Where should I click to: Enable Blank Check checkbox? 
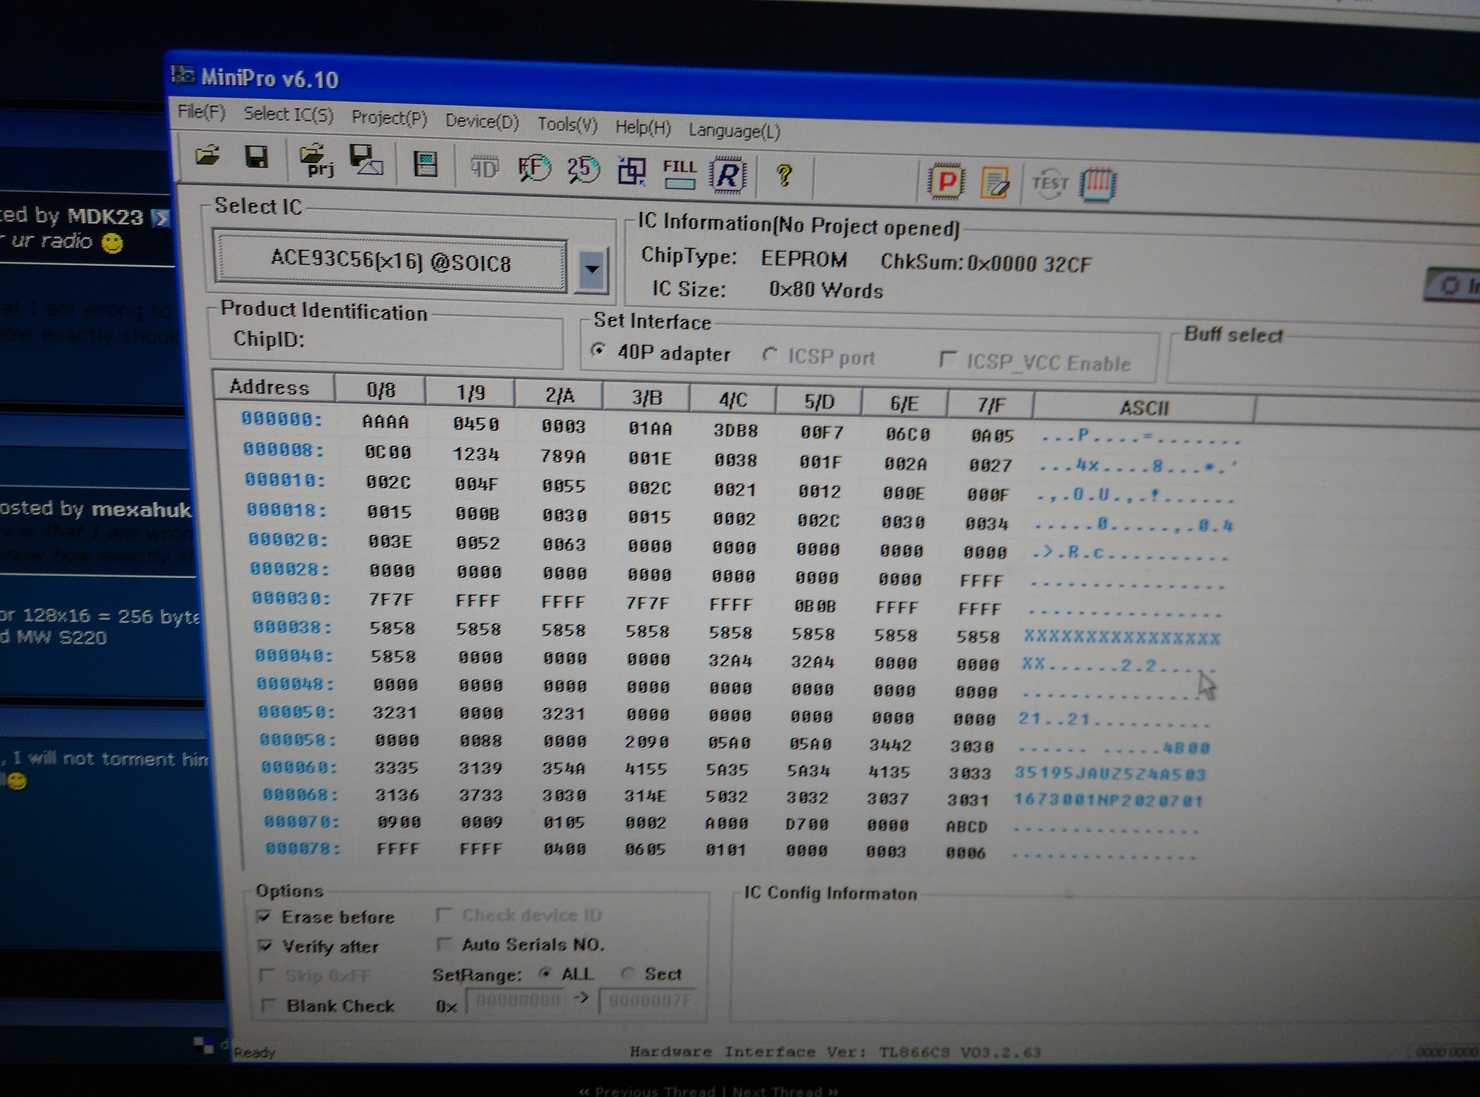[268, 1005]
